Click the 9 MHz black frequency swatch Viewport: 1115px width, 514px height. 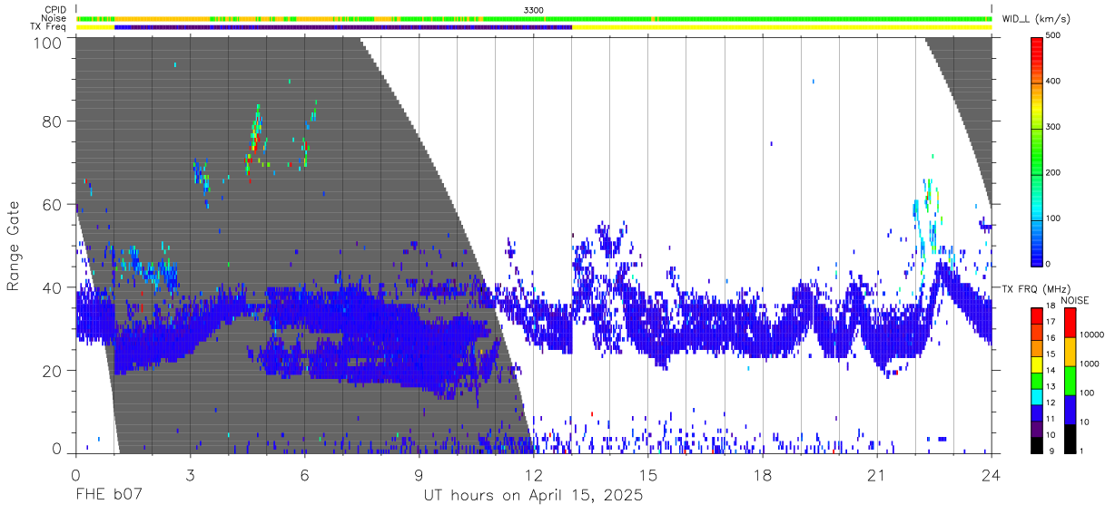(1036, 445)
